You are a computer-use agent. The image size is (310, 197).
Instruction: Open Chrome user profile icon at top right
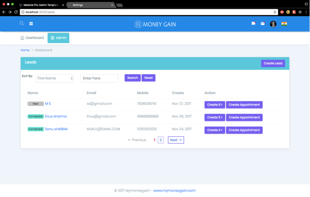306,4
